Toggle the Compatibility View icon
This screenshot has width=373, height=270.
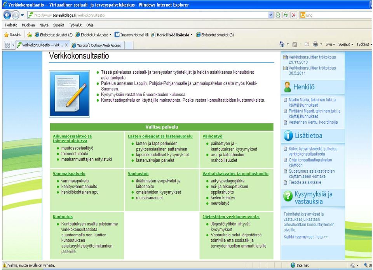278,15
